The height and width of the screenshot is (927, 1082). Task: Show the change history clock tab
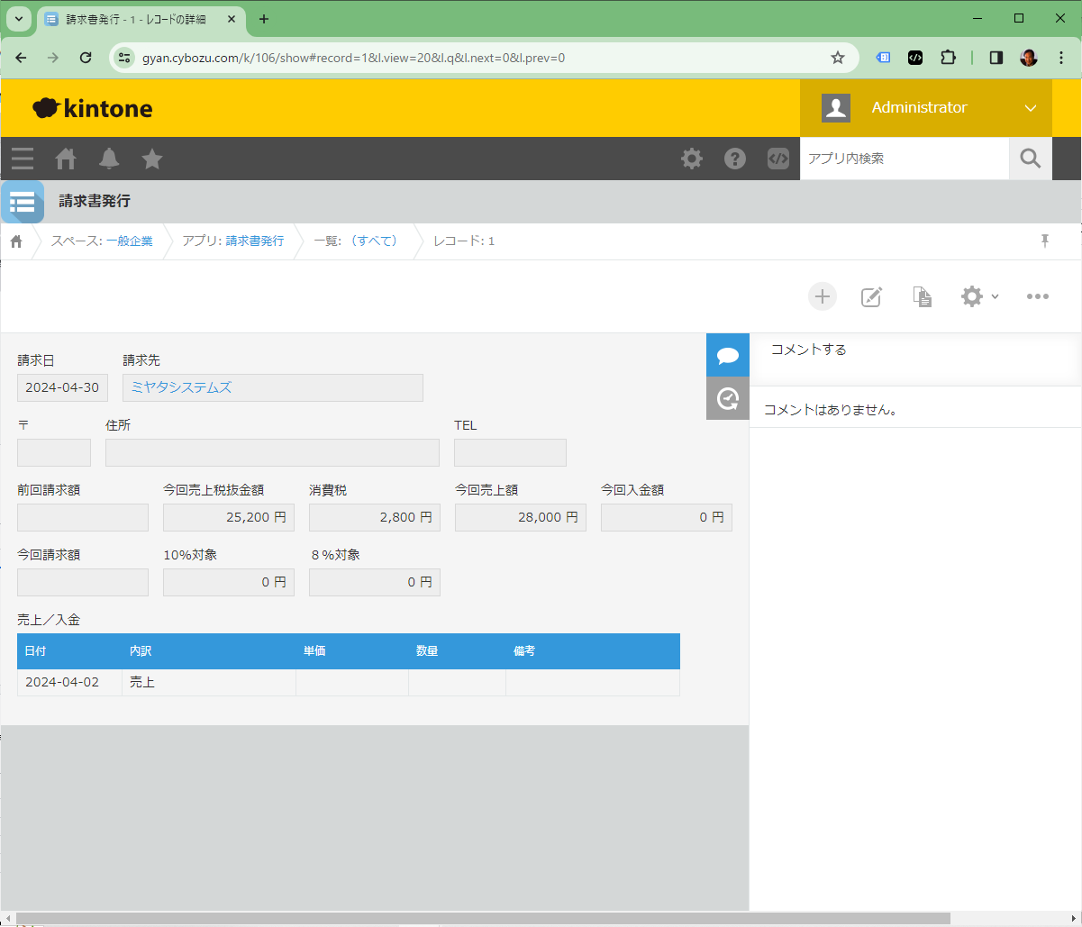(728, 398)
